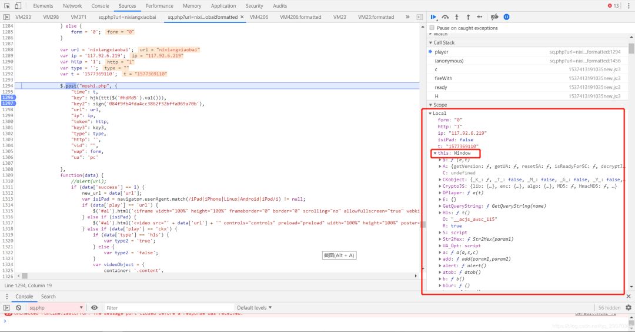Step into next function call
635x332 pixels.
[x=457, y=17]
